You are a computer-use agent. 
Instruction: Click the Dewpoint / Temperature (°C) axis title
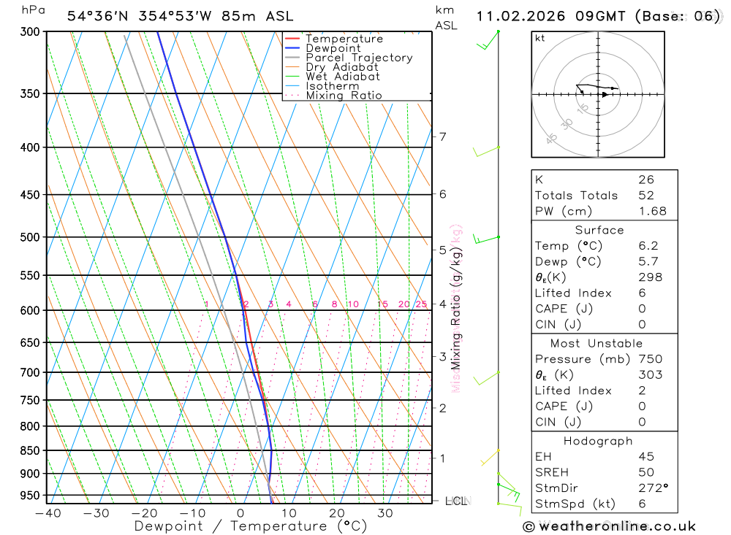pyautogui.click(x=251, y=526)
